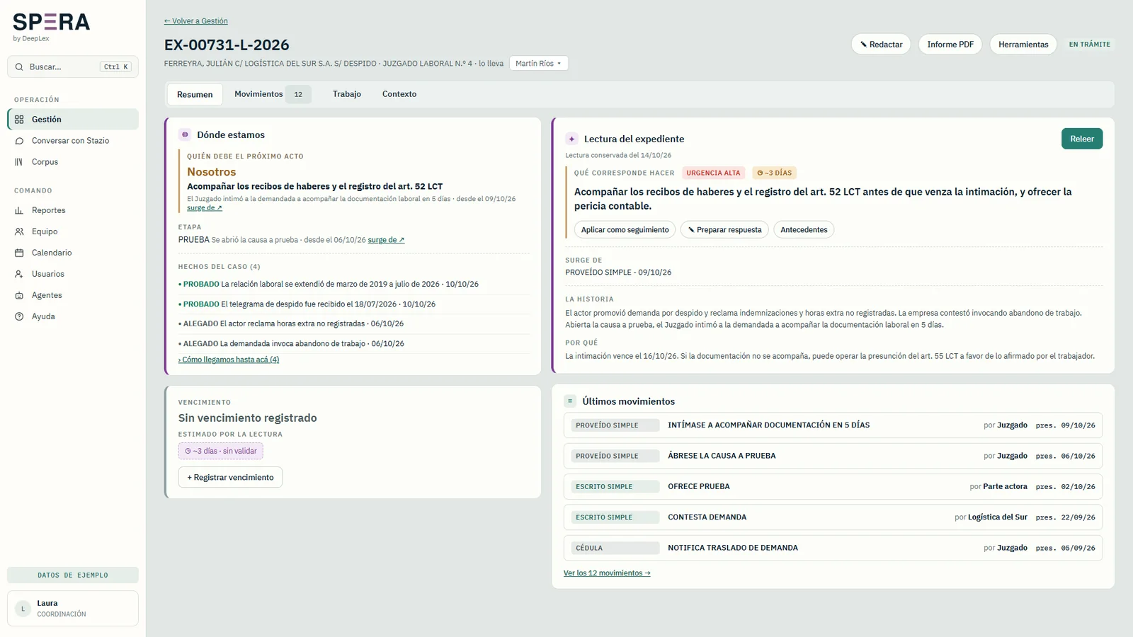The image size is (1133, 637).
Task: Click the Conversar con Stazio chat icon
Action: (x=19, y=141)
